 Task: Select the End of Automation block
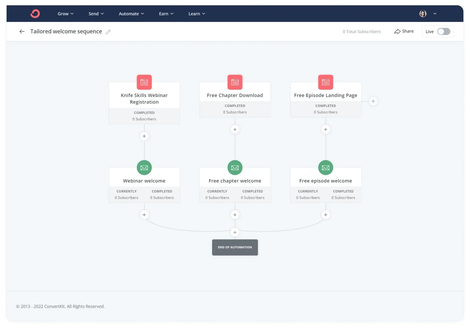(x=235, y=247)
